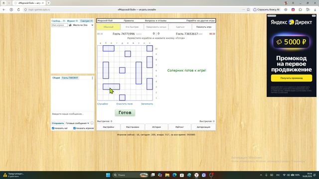Place ships randomly via Случайно link

click(x=103, y=104)
